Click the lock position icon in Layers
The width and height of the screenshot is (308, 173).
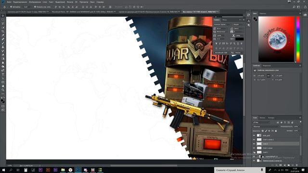click(269, 131)
